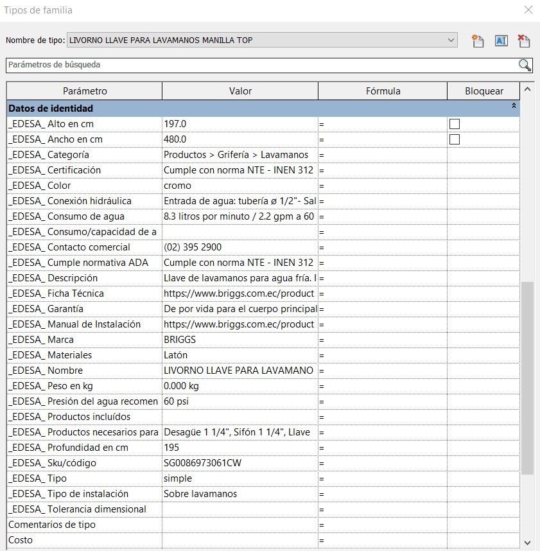
Task: Click the Valor column header
Action: coord(240,91)
